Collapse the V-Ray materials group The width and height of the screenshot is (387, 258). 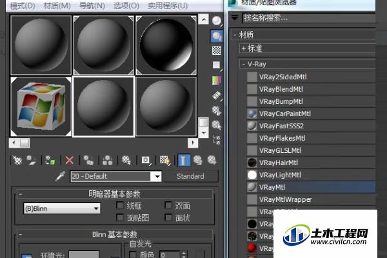(244, 64)
